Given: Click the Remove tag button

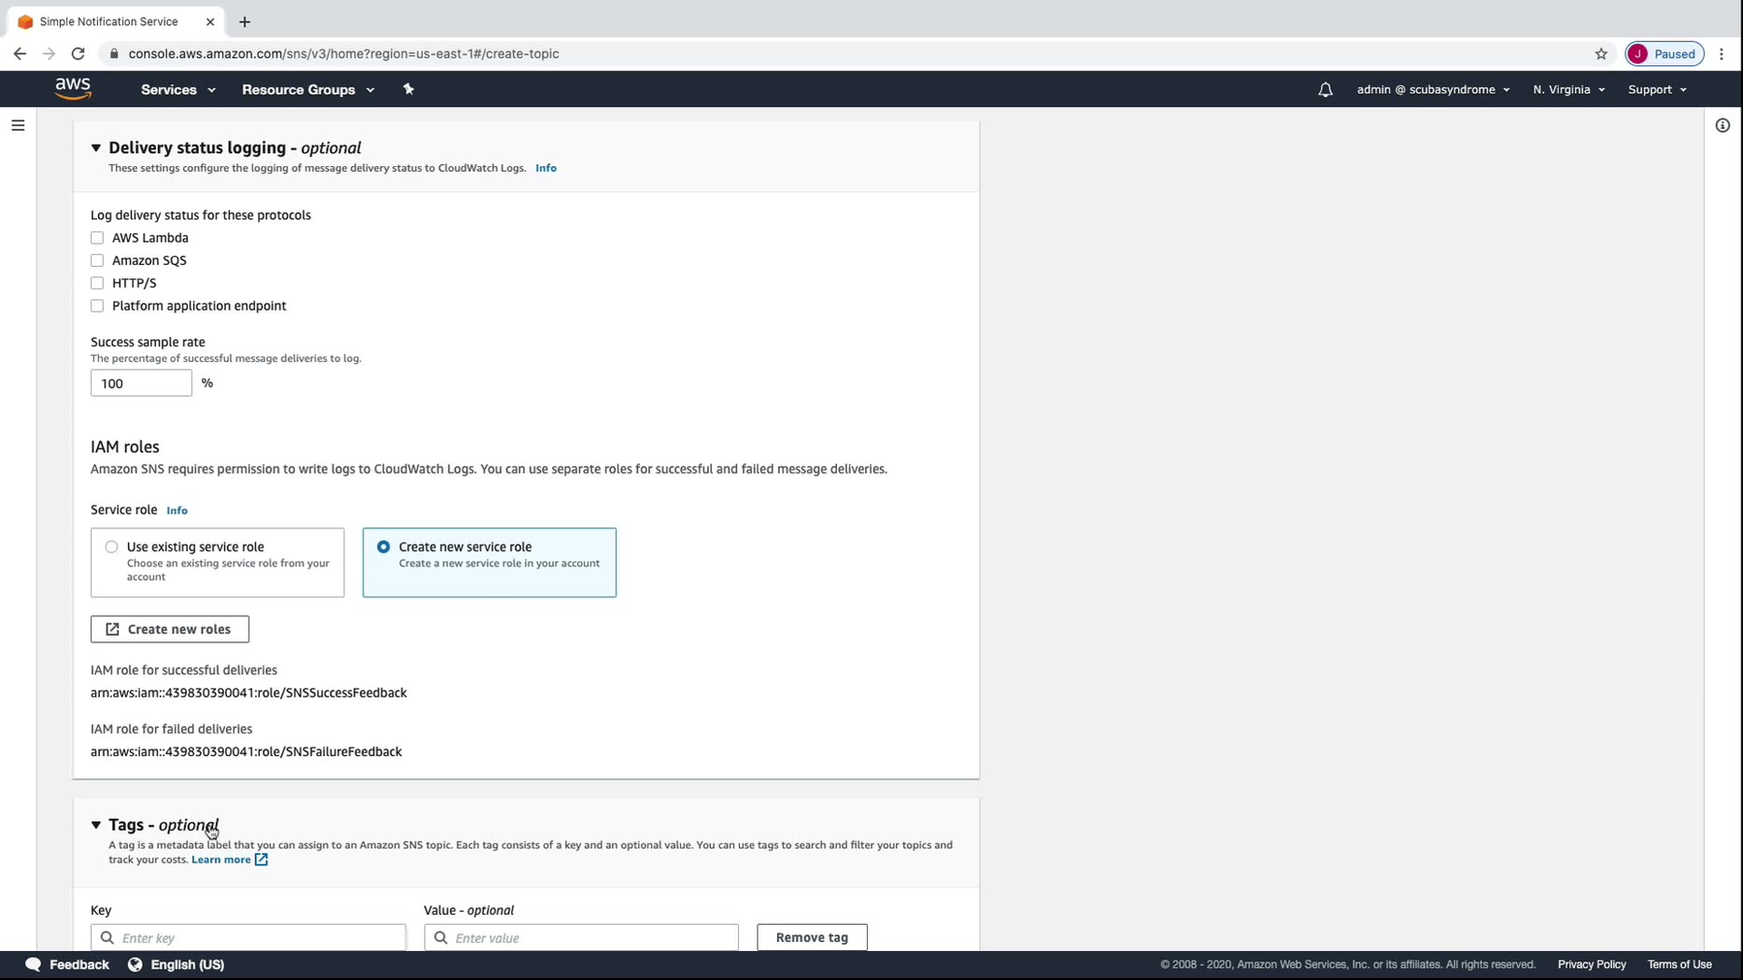Looking at the screenshot, I should (812, 937).
